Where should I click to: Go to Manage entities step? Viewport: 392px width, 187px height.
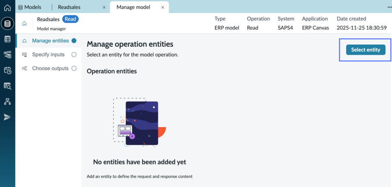49,41
